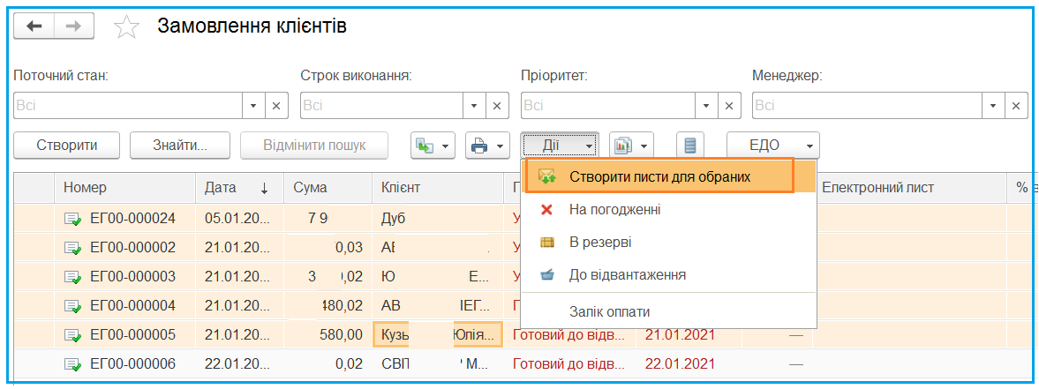Sort by the Дата column header
Screen dimensions: 1039x389
(240, 188)
